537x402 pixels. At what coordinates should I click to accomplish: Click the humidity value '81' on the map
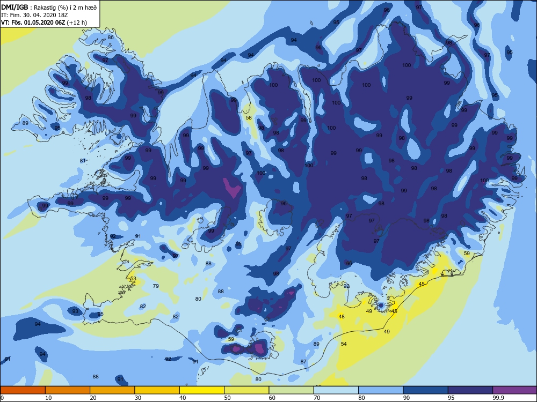pos(83,161)
